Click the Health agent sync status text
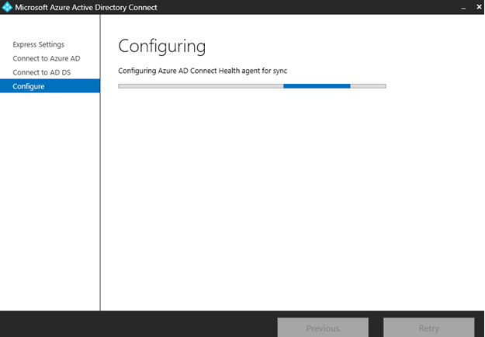The image size is (485, 337). click(203, 71)
